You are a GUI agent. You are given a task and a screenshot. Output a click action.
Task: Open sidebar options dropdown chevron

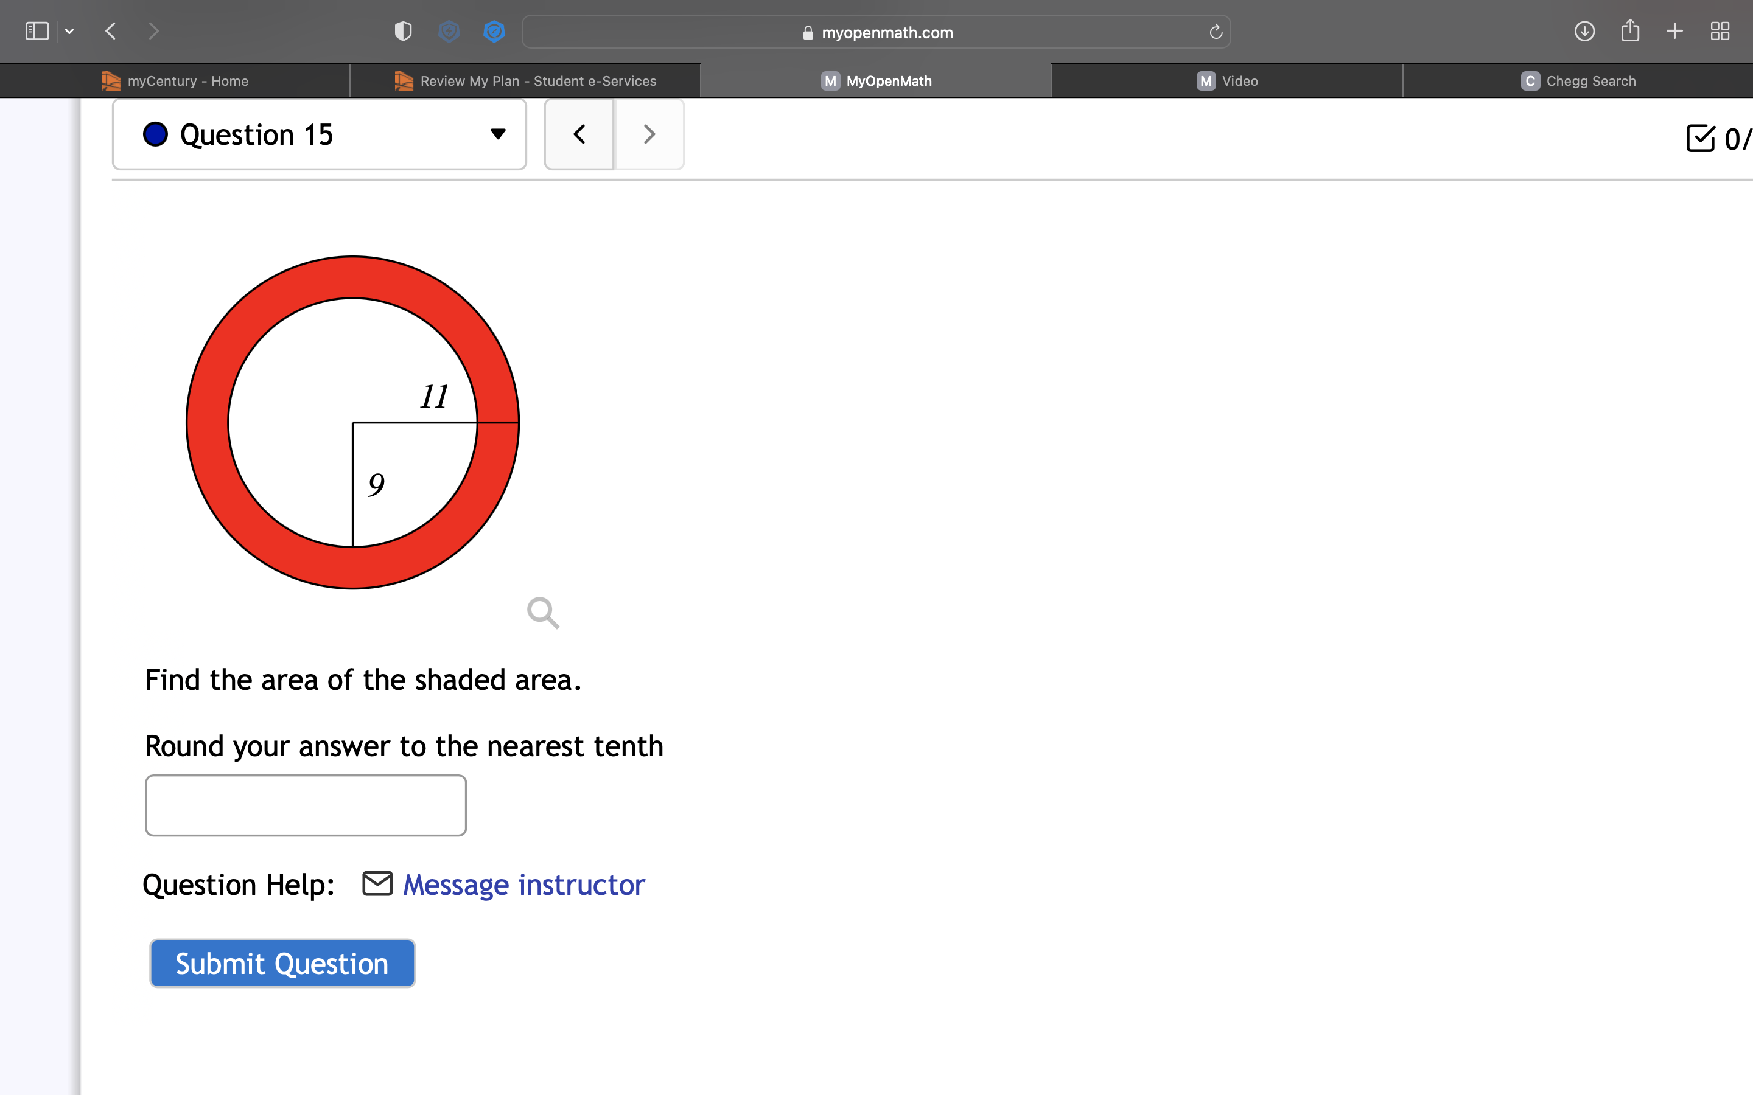[x=69, y=31]
